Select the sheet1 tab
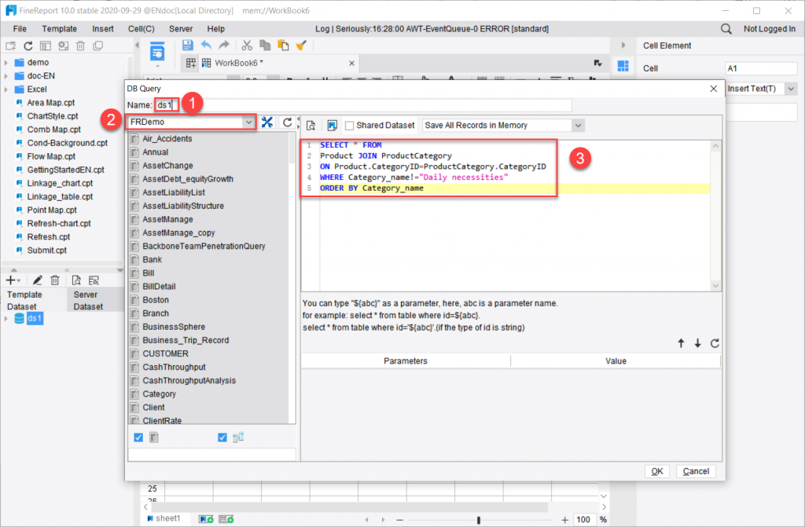The width and height of the screenshot is (805, 527). 164,519
